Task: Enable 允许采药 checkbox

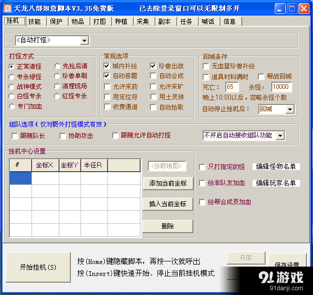Action: (x=107, y=87)
